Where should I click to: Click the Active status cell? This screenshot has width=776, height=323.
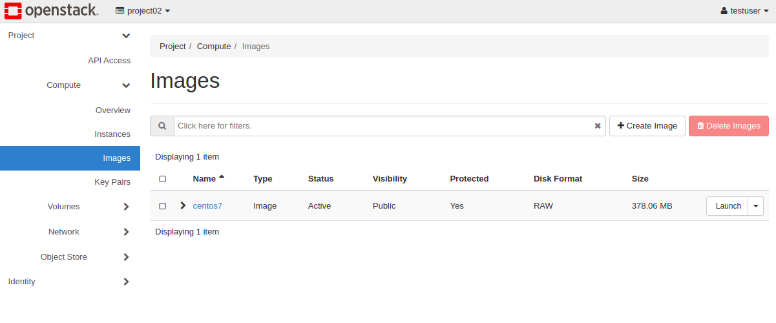tap(319, 206)
